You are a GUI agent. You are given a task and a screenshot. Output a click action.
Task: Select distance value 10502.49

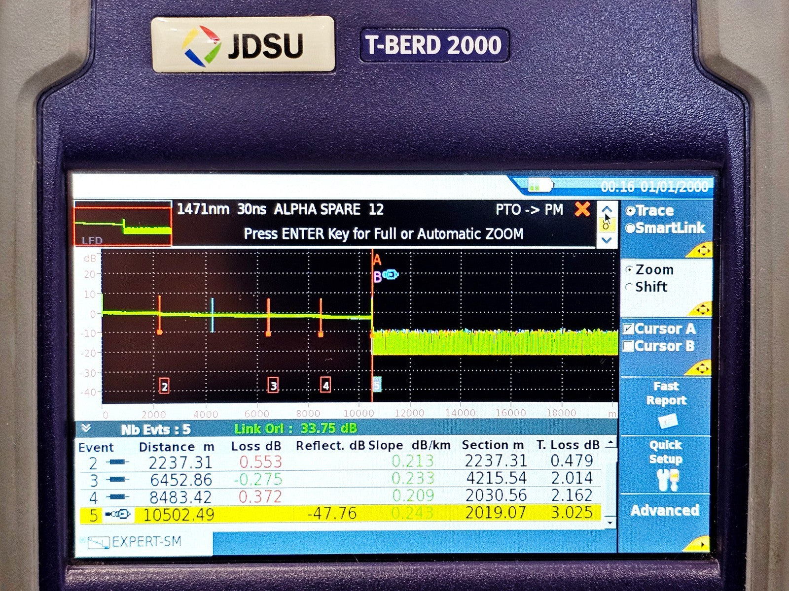coord(179,515)
